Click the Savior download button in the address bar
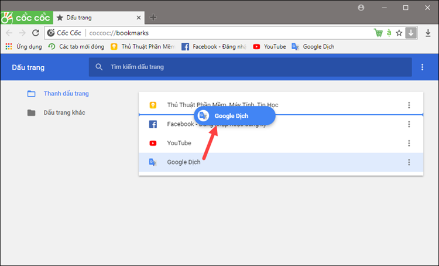Viewport: 439px width, 266px height. coord(411,33)
